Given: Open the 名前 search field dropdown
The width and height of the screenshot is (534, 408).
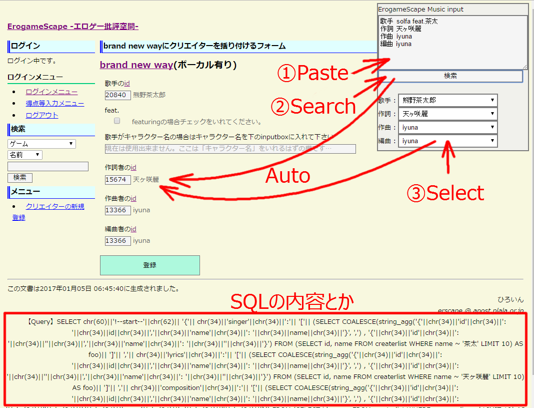Looking at the screenshot, I should pyautogui.click(x=25, y=155).
